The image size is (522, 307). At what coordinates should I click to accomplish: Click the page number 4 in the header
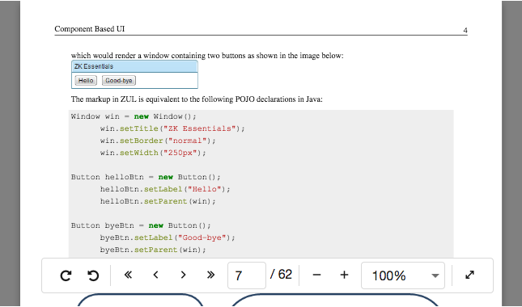click(465, 30)
